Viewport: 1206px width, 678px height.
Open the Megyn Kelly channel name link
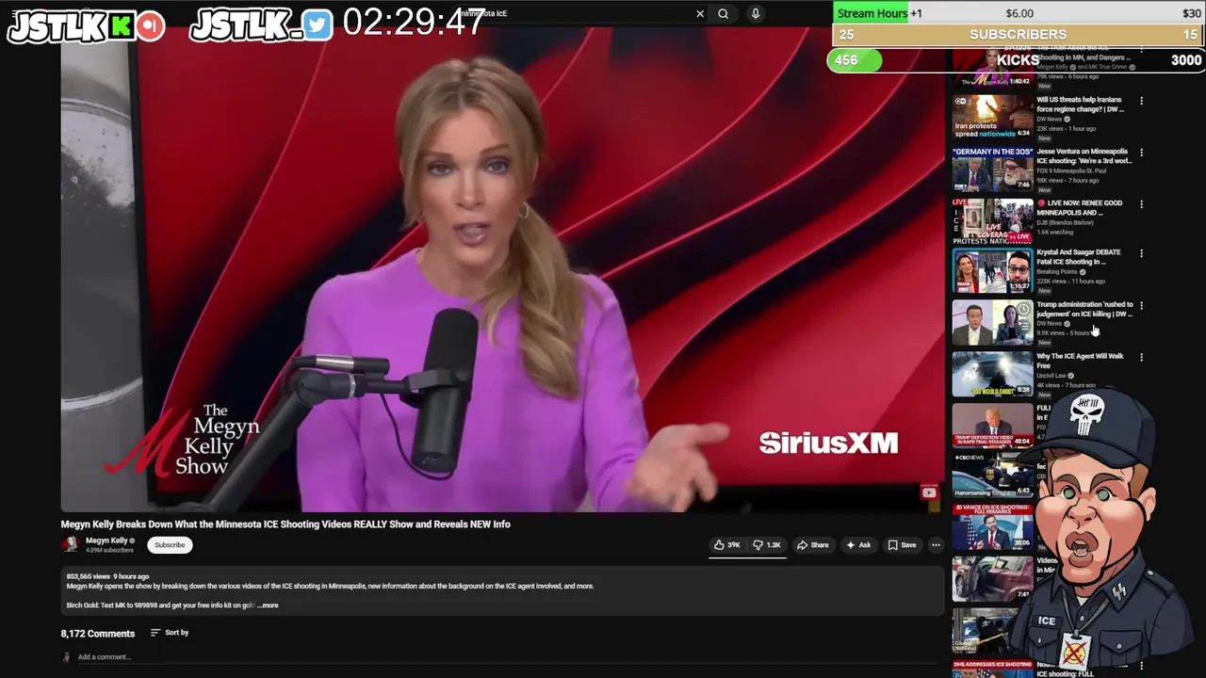click(x=106, y=541)
